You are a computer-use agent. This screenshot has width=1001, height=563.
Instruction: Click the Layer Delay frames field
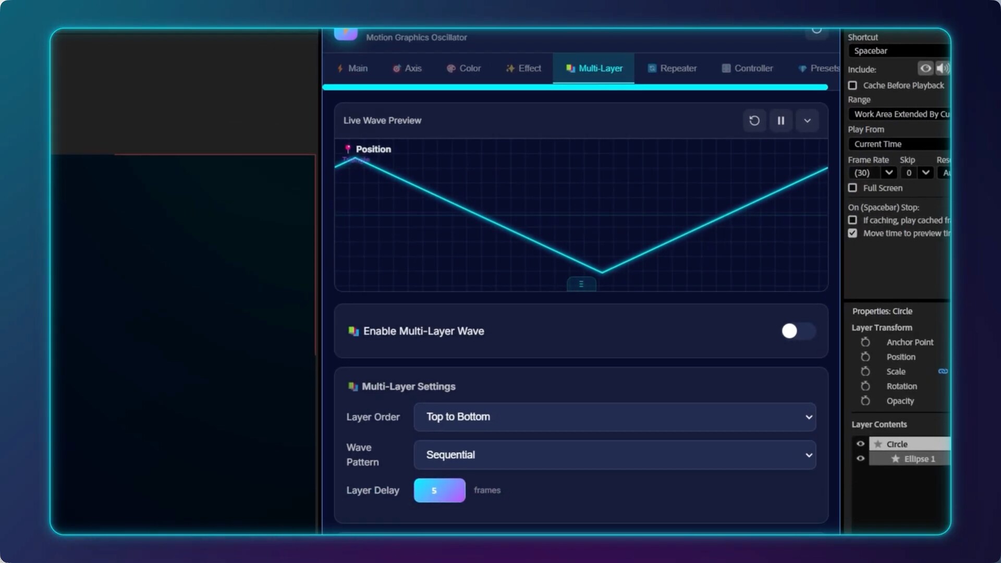(439, 491)
